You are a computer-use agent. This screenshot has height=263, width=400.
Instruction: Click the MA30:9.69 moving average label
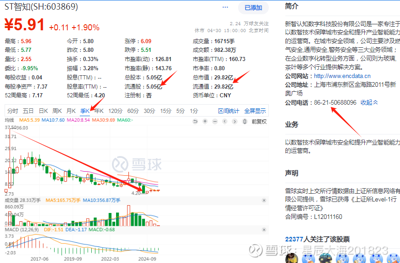pyautogui.click(x=103, y=120)
